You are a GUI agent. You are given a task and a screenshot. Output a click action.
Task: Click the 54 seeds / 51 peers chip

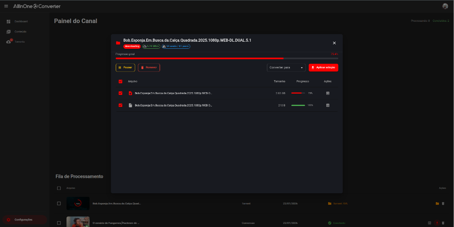[x=176, y=46]
